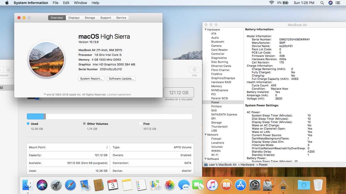Open Notes icon in the dock
The width and height of the screenshot is (346, 194).
click(x=127, y=185)
